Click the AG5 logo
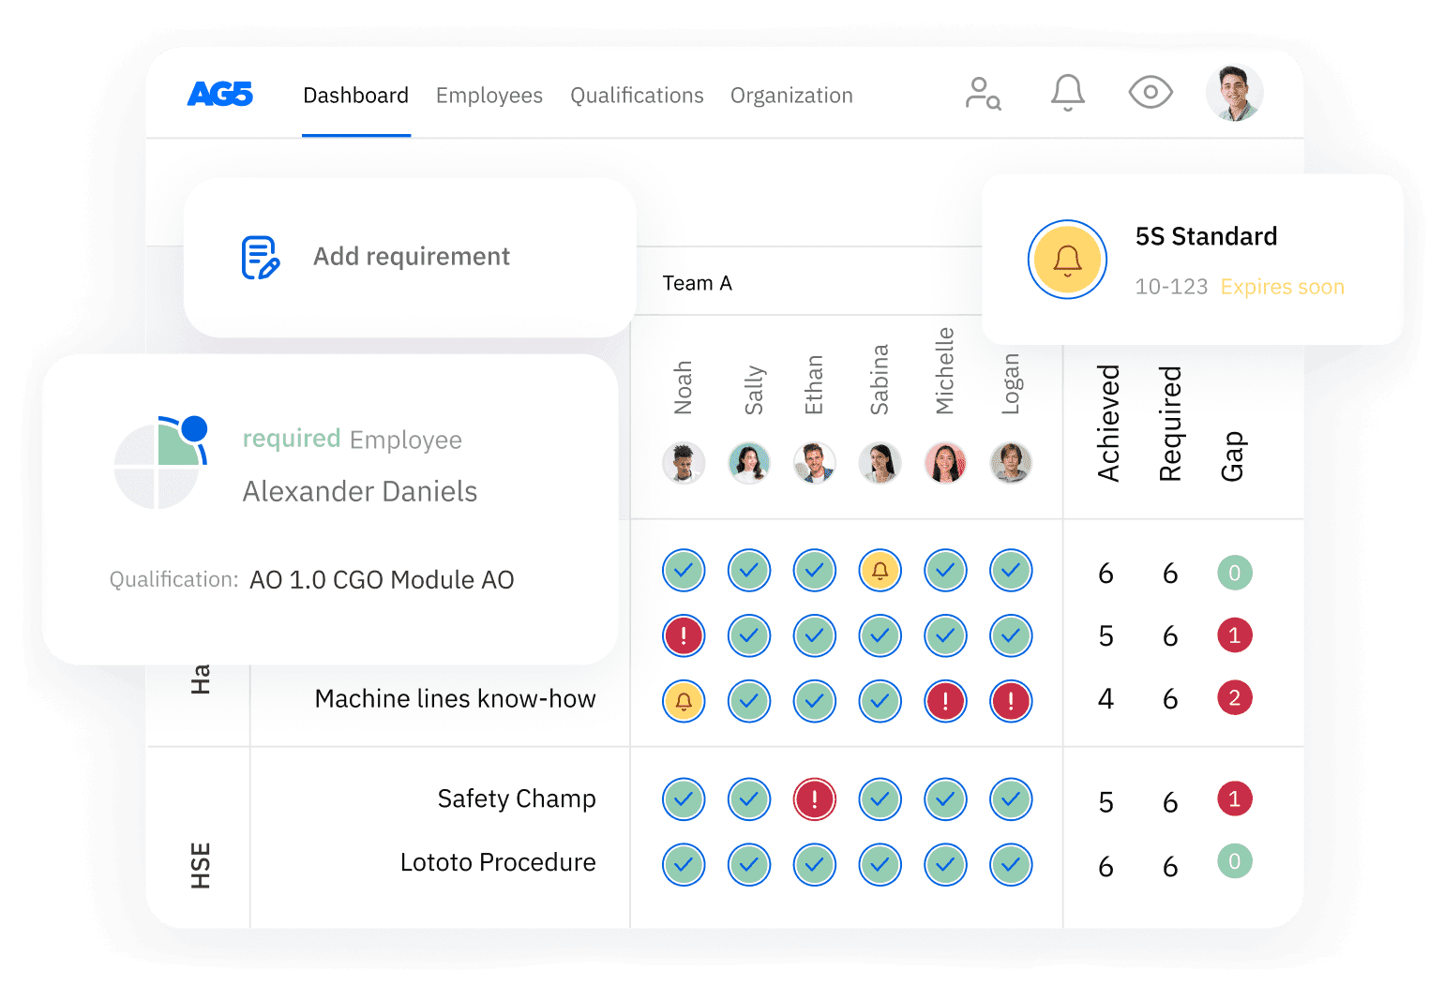Image resolution: width=1444 pixels, height=985 pixels. [220, 95]
